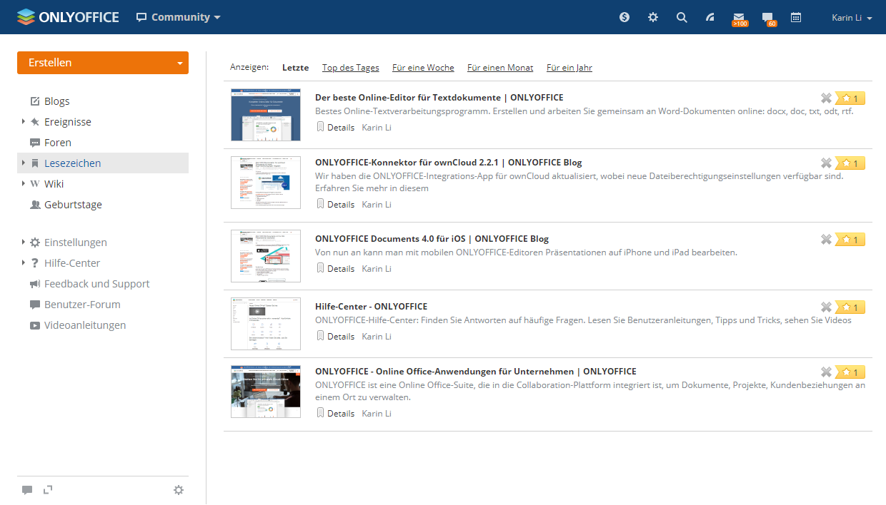Screen dimensions: 886x505
Task: Switch to Top des Tages filter
Action: click(x=350, y=68)
